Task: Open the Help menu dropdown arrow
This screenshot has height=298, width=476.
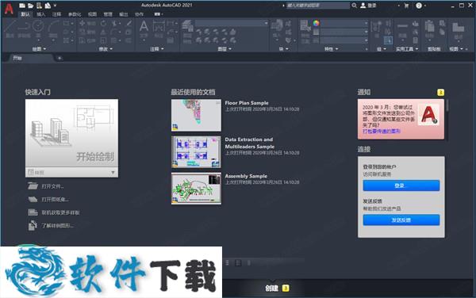Action: (x=425, y=6)
